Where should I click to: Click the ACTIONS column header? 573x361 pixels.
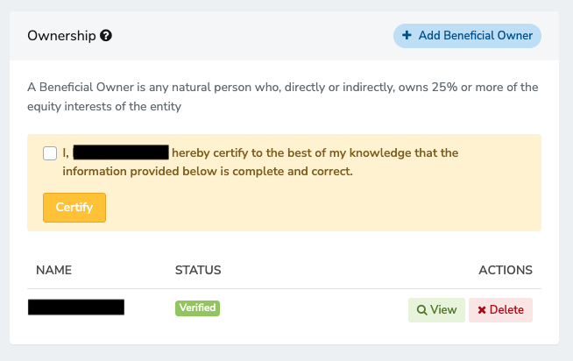tap(506, 270)
